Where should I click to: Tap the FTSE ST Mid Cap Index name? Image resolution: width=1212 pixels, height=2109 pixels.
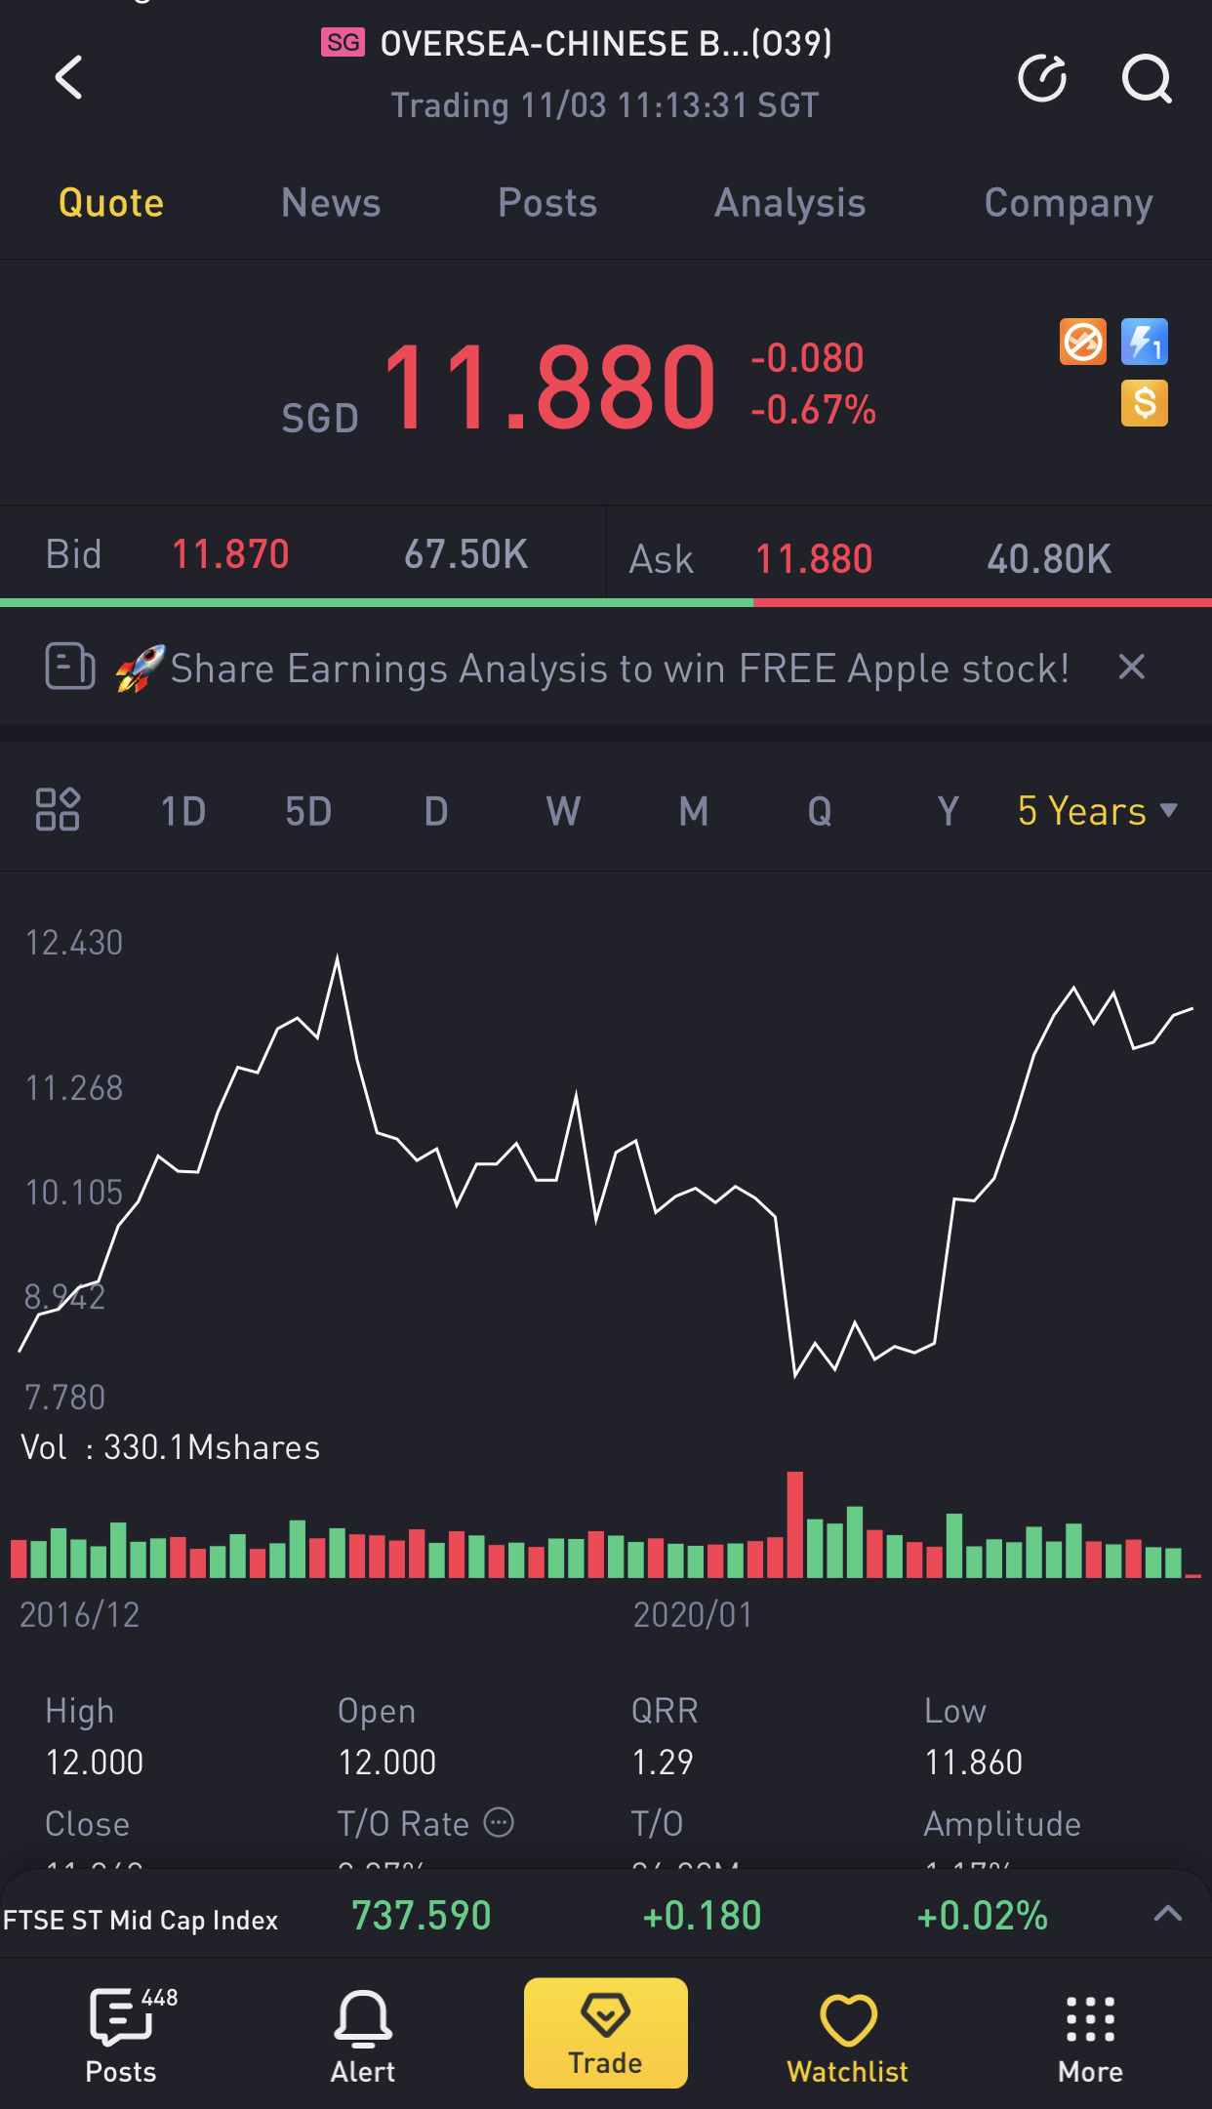pos(141,1920)
